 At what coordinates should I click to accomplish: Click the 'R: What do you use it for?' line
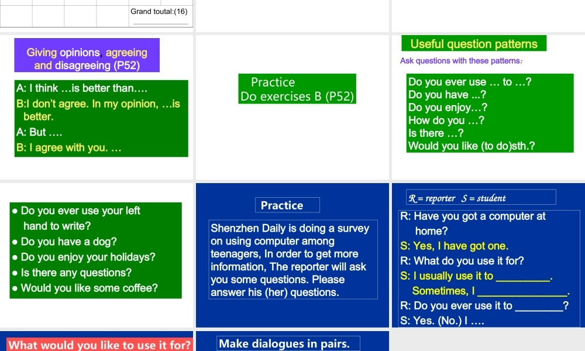tap(462, 261)
